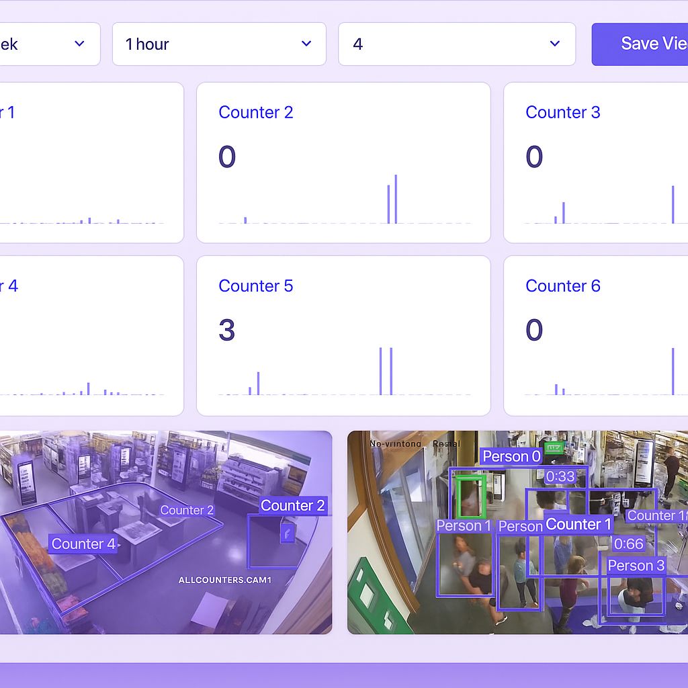Open the partially visible dropdown ending in "ek"
Image resolution: width=688 pixels, height=688 pixels.
click(50, 44)
